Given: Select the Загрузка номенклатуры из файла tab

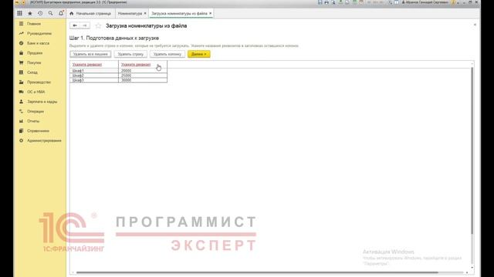Looking at the screenshot, I should pos(181,14).
